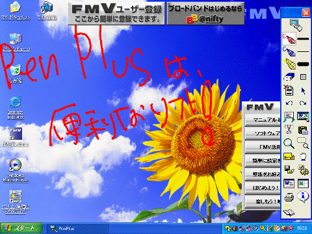Image resolution: width=312 pixels, height=234 pixels.
Task: Choose the thin line thickness beside blue pen
Action: (303, 51)
